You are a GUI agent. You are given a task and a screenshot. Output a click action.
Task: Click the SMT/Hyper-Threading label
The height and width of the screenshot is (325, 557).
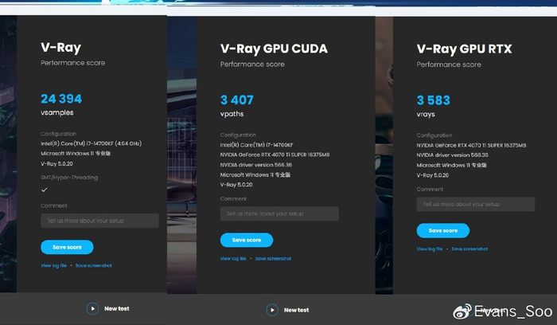69,178
